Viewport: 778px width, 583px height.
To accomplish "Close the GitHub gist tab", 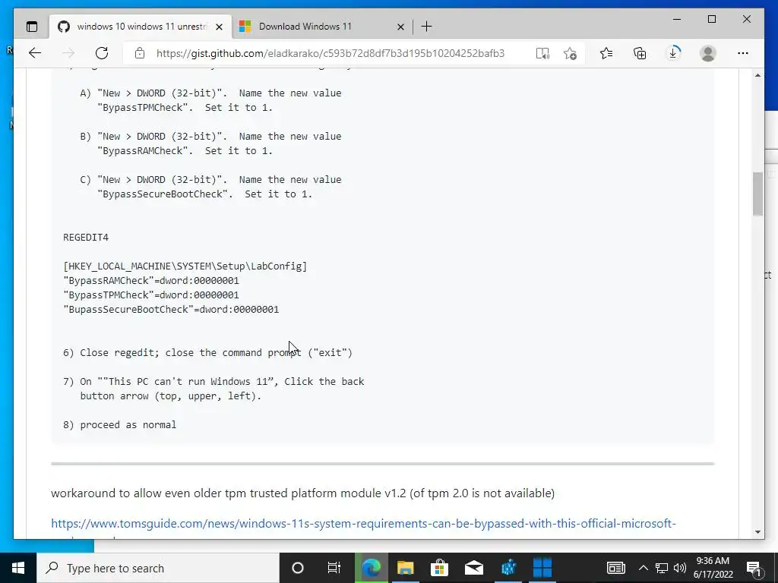I will [x=219, y=27].
